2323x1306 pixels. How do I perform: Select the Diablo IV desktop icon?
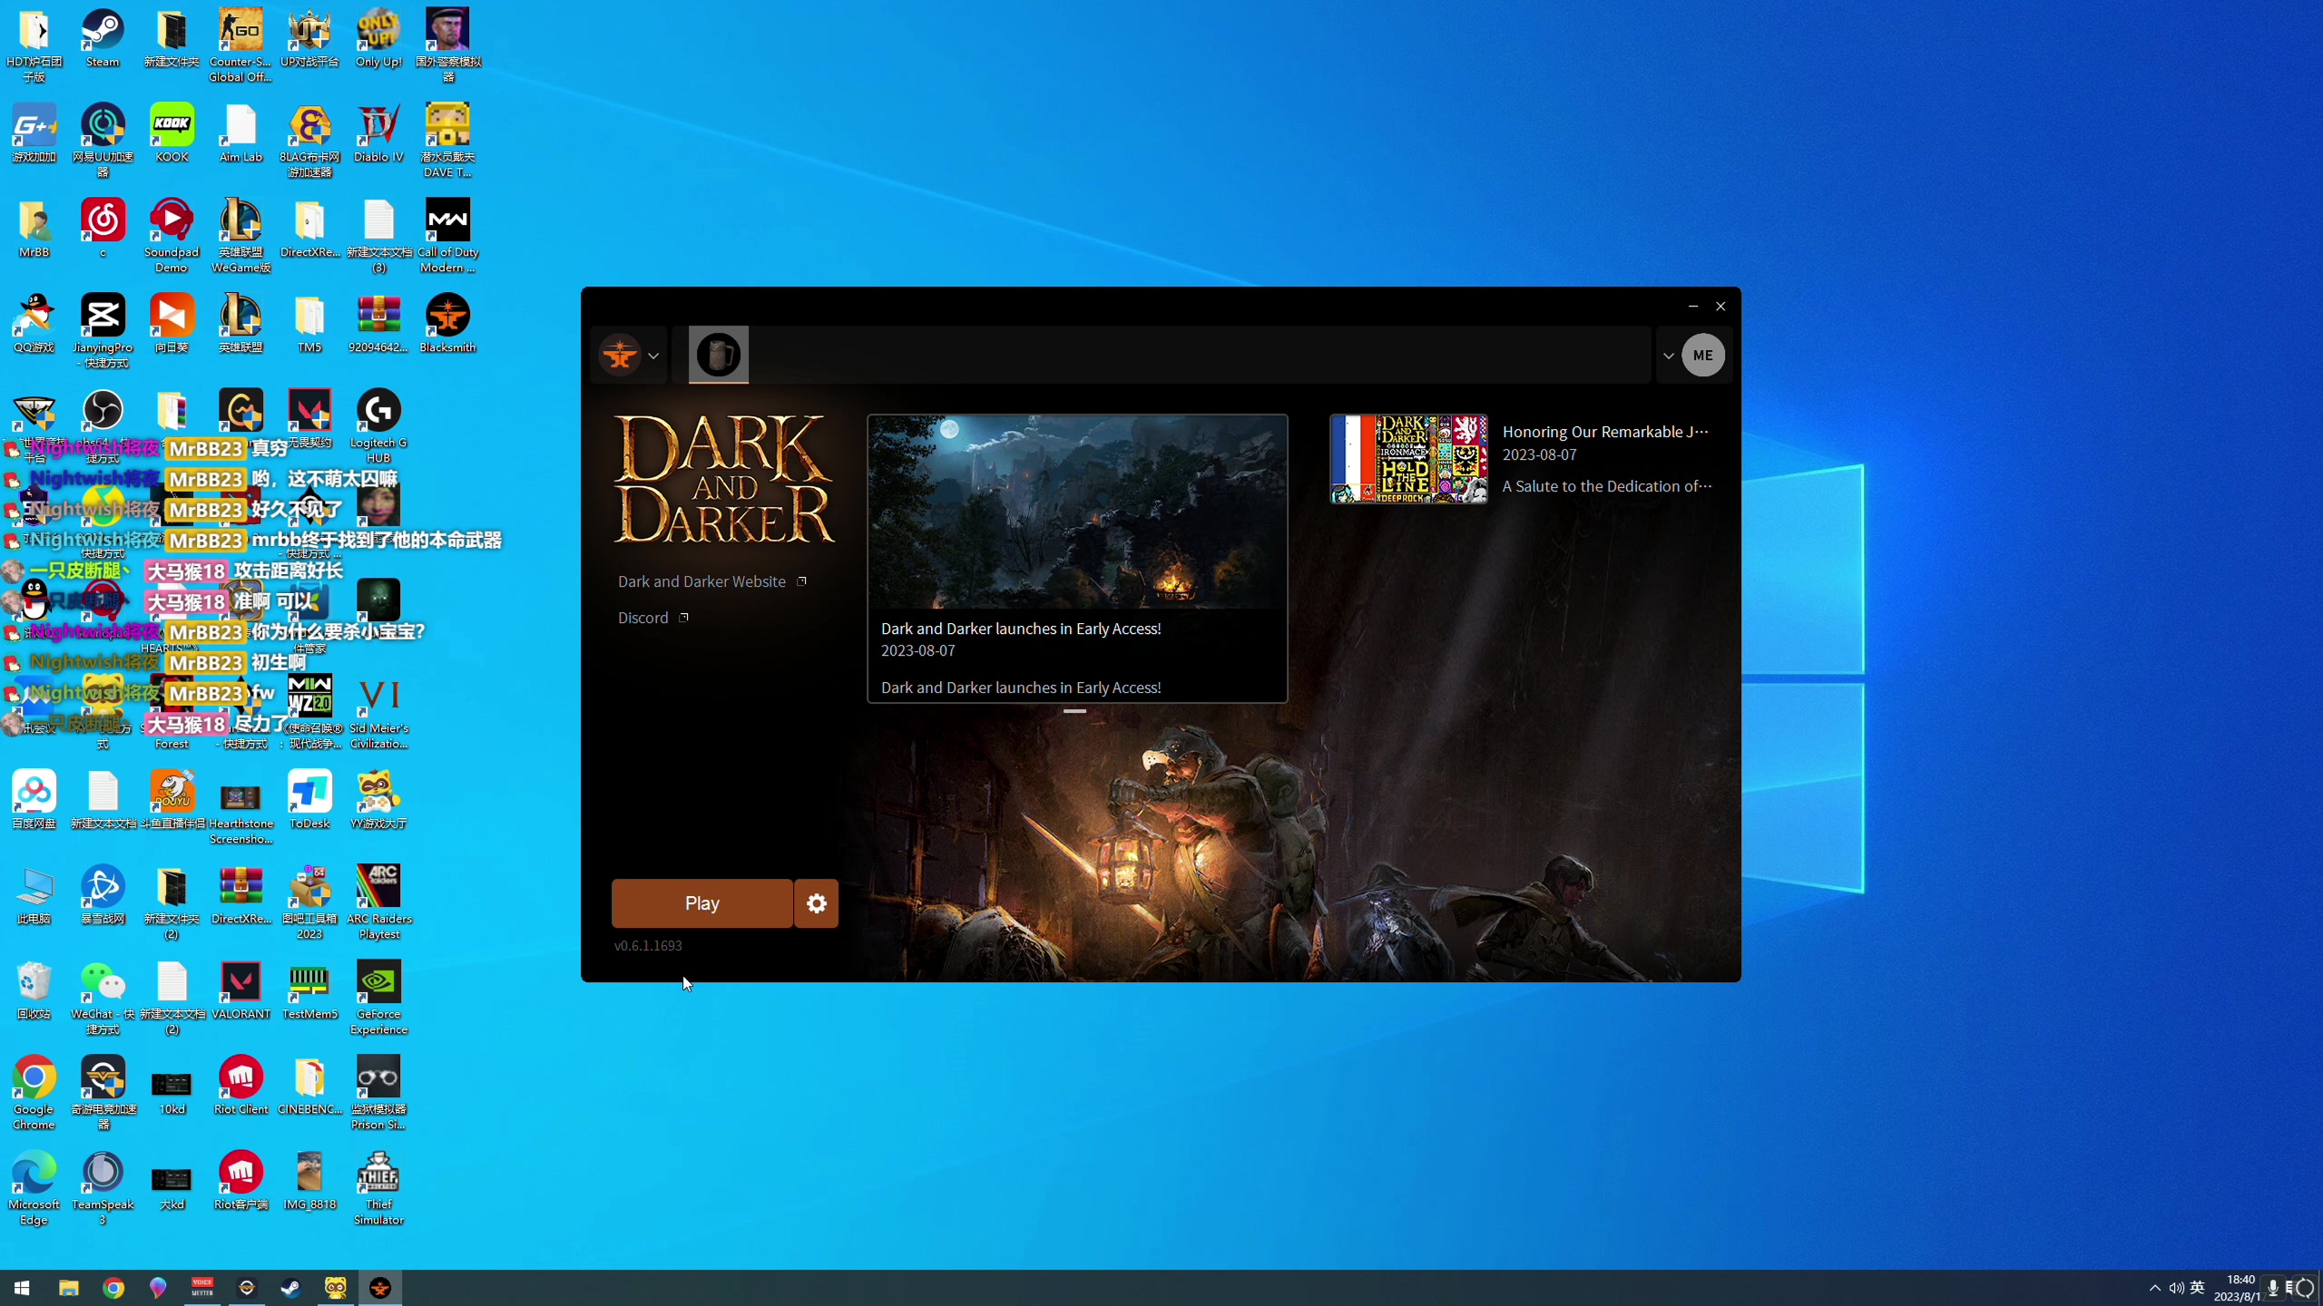coord(378,134)
